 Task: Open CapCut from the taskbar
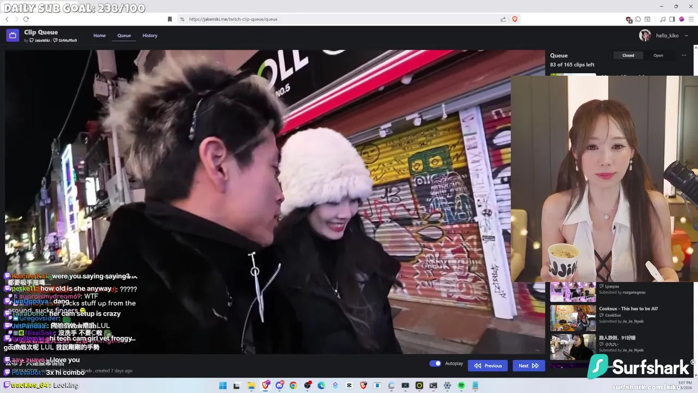click(x=349, y=385)
